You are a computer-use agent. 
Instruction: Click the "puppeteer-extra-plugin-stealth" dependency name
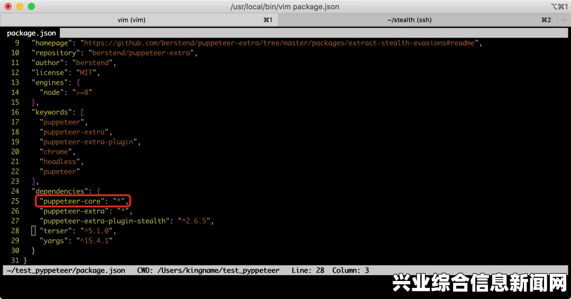(105, 221)
